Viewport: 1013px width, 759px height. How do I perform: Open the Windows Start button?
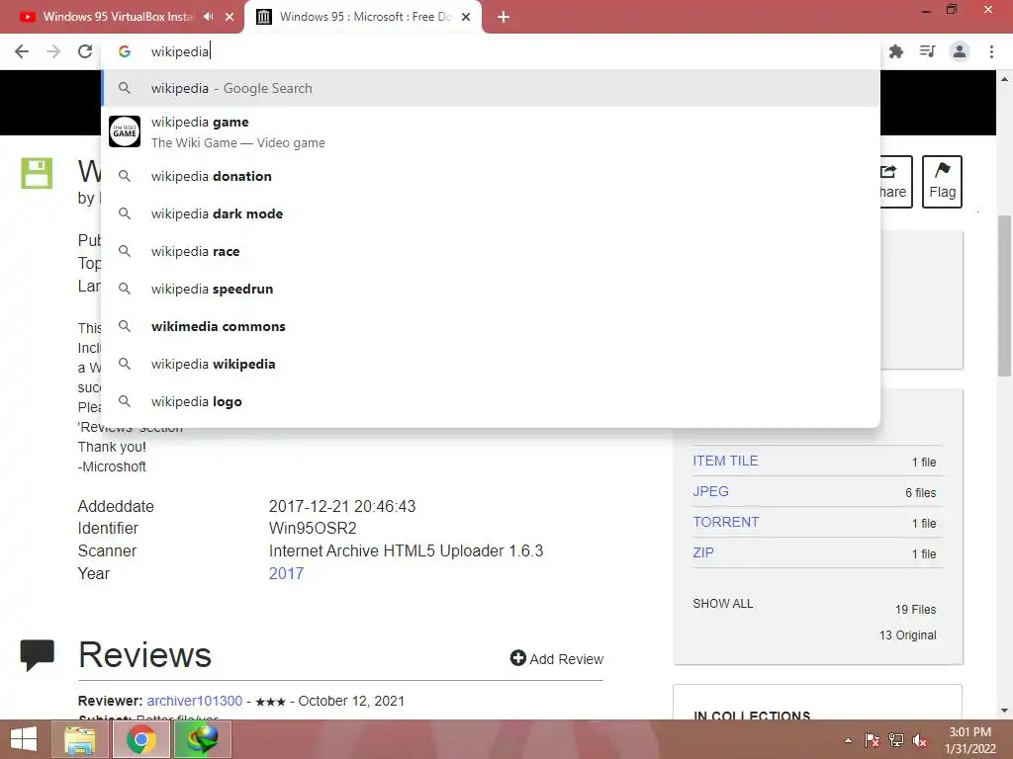(24, 739)
